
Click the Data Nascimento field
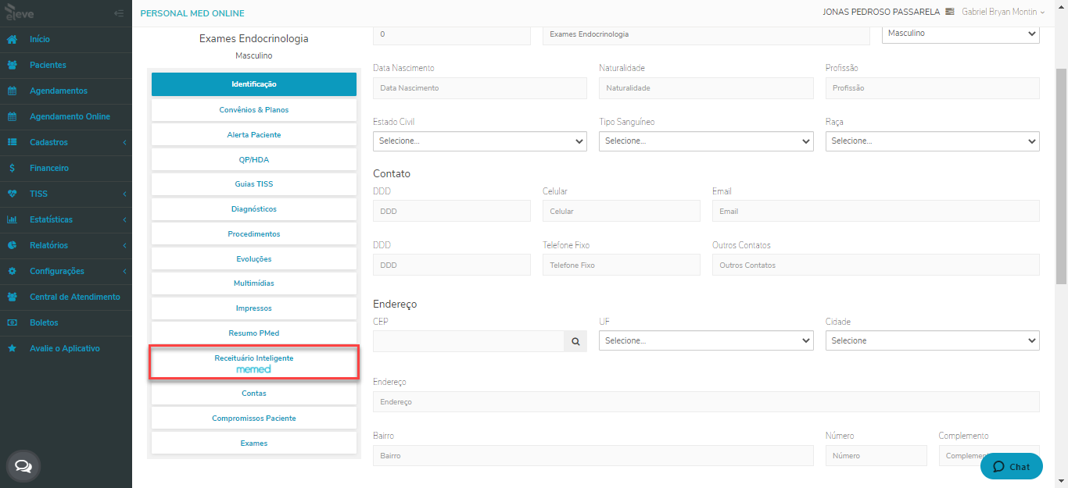point(480,88)
